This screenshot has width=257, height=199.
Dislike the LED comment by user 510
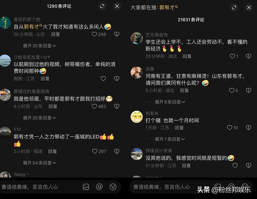[117, 151]
